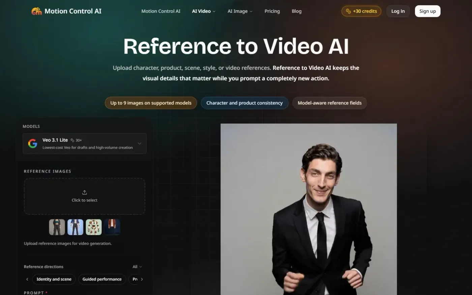Click the Log in button
Screen dimensions: 472x295
pos(398,11)
